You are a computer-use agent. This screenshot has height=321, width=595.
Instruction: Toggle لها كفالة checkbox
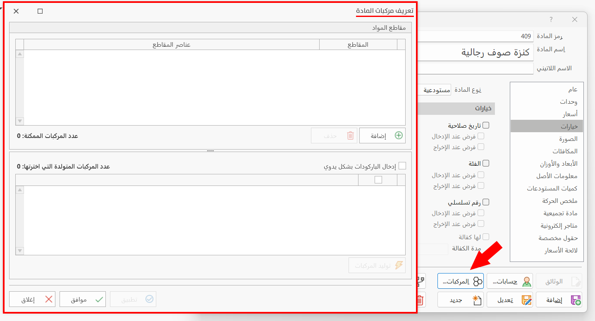(x=486, y=237)
